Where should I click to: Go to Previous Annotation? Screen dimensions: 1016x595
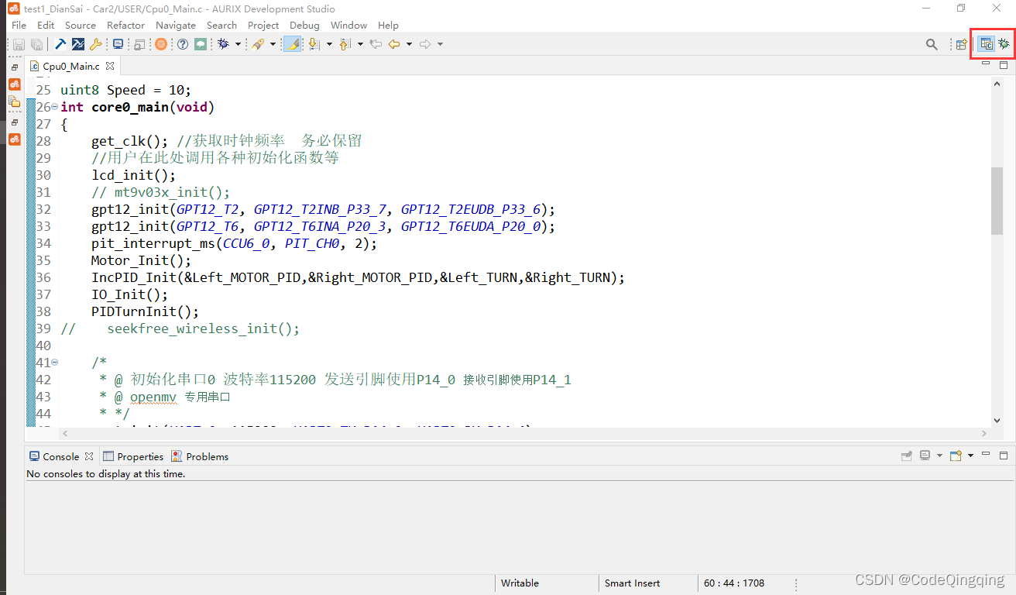pos(345,44)
